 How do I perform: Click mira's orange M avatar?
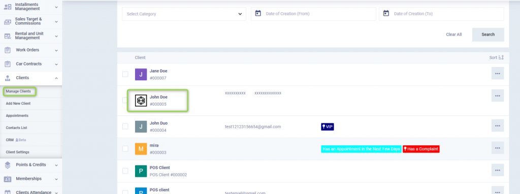141,149
